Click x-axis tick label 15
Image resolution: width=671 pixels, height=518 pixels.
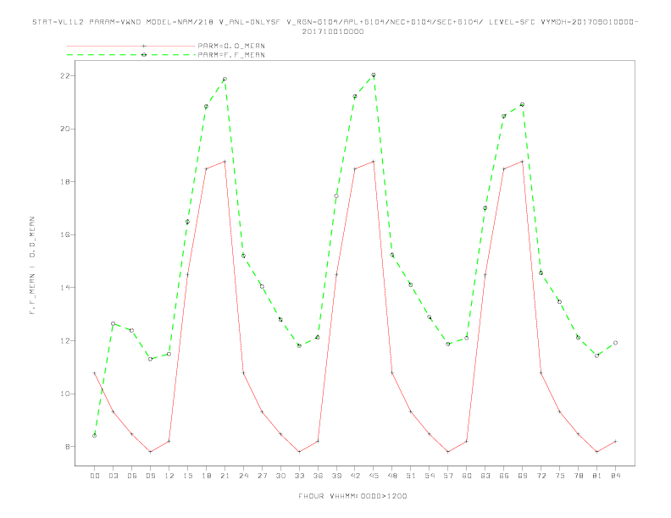187,476
